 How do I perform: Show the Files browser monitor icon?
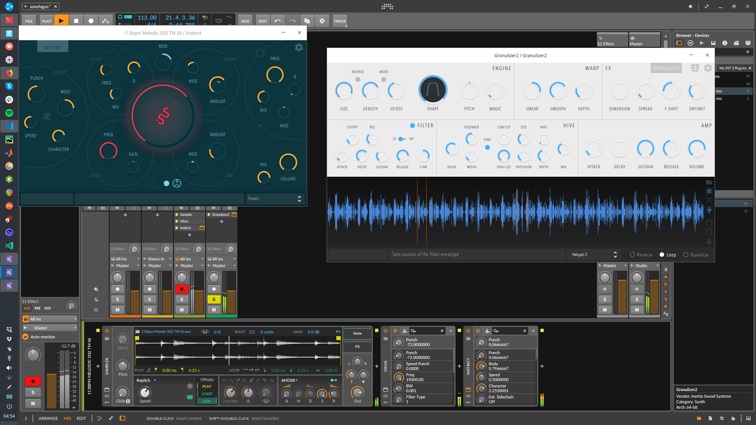(748, 43)
